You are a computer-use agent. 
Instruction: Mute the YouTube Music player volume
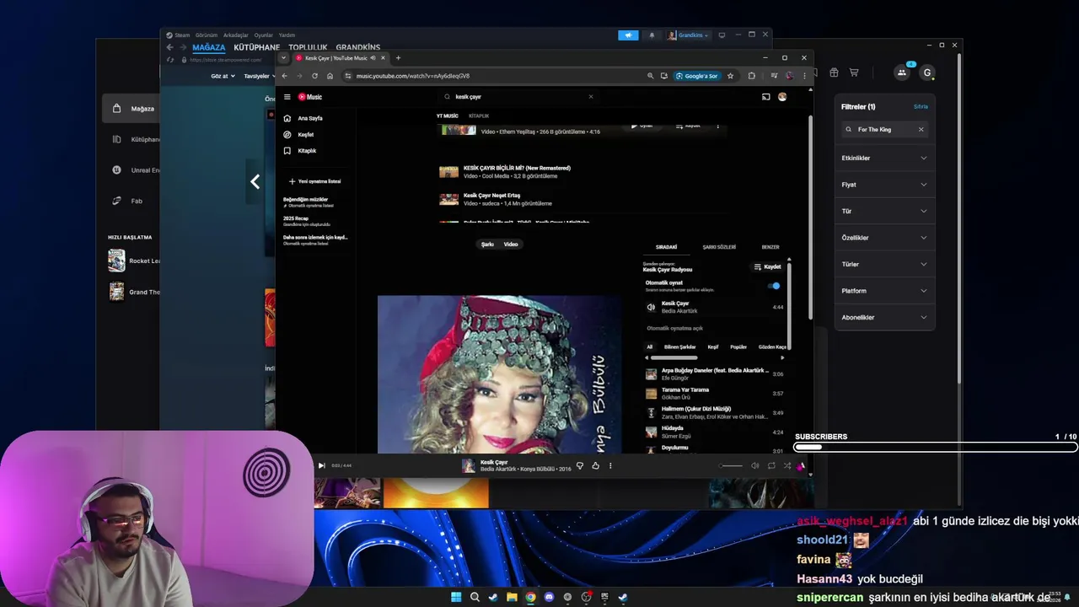pyautogui.click(x=755, y=465)
